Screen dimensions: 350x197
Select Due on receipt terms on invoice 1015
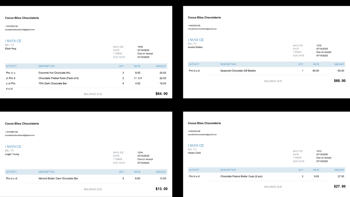(324, 52)
